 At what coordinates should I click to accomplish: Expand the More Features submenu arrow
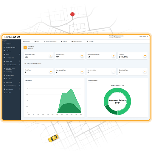19,89
